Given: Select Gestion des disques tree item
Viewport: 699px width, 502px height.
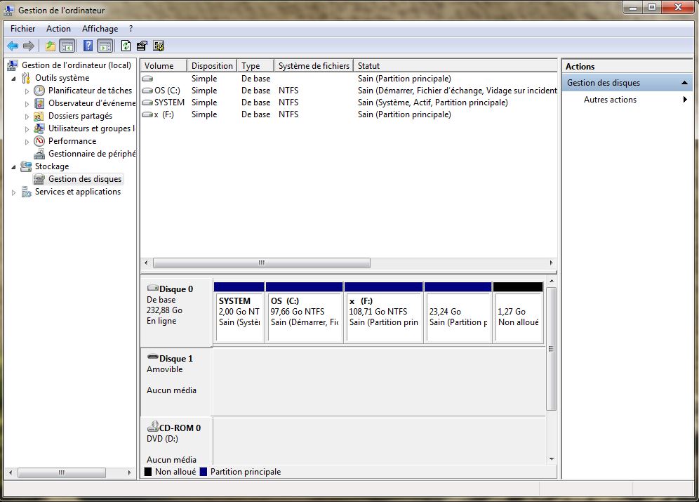Looking at the screenshot, I should point(85,179).
